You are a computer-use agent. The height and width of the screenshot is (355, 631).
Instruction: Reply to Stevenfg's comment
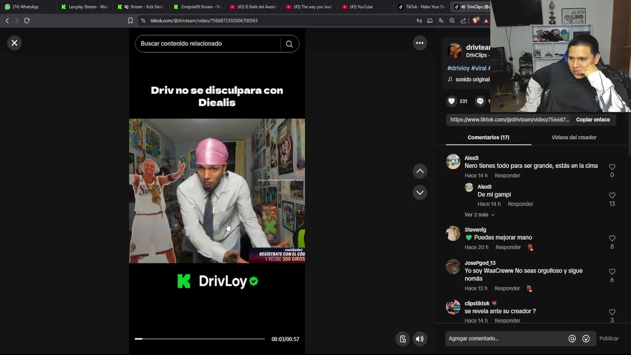[x=508, y=248]
